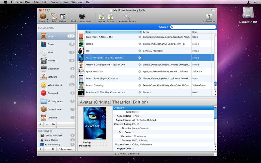261x163 pixels.
Task: Click item list scroll down arrow
Action: tap(215, 95)
